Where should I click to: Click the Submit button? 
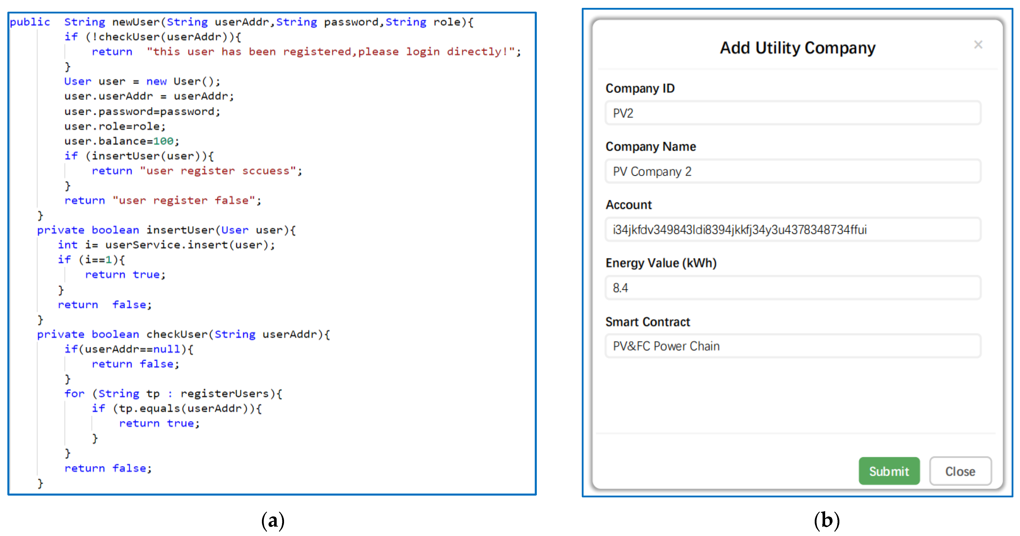[889, 471]
